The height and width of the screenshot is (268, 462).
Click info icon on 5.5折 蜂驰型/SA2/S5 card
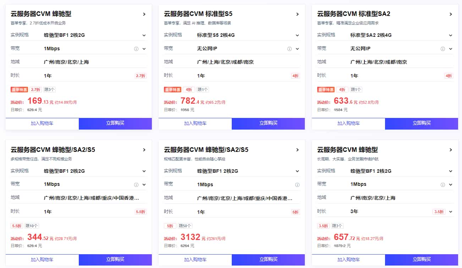[136, 185]
